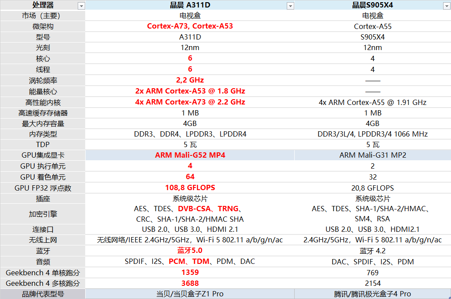Click the Geekbench 4 单核跑分 row label
This screenshot has height=299, width=451.
(x=43, y=273)
